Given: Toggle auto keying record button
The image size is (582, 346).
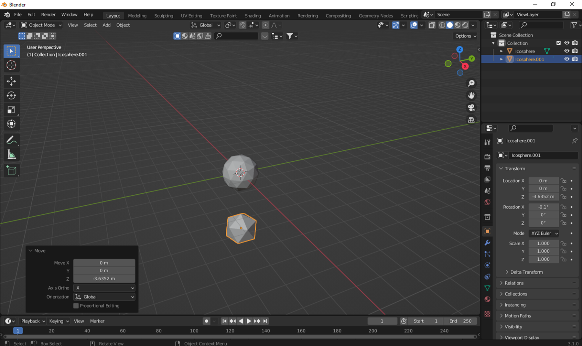Looking at the screenshot, I should 206,321.
